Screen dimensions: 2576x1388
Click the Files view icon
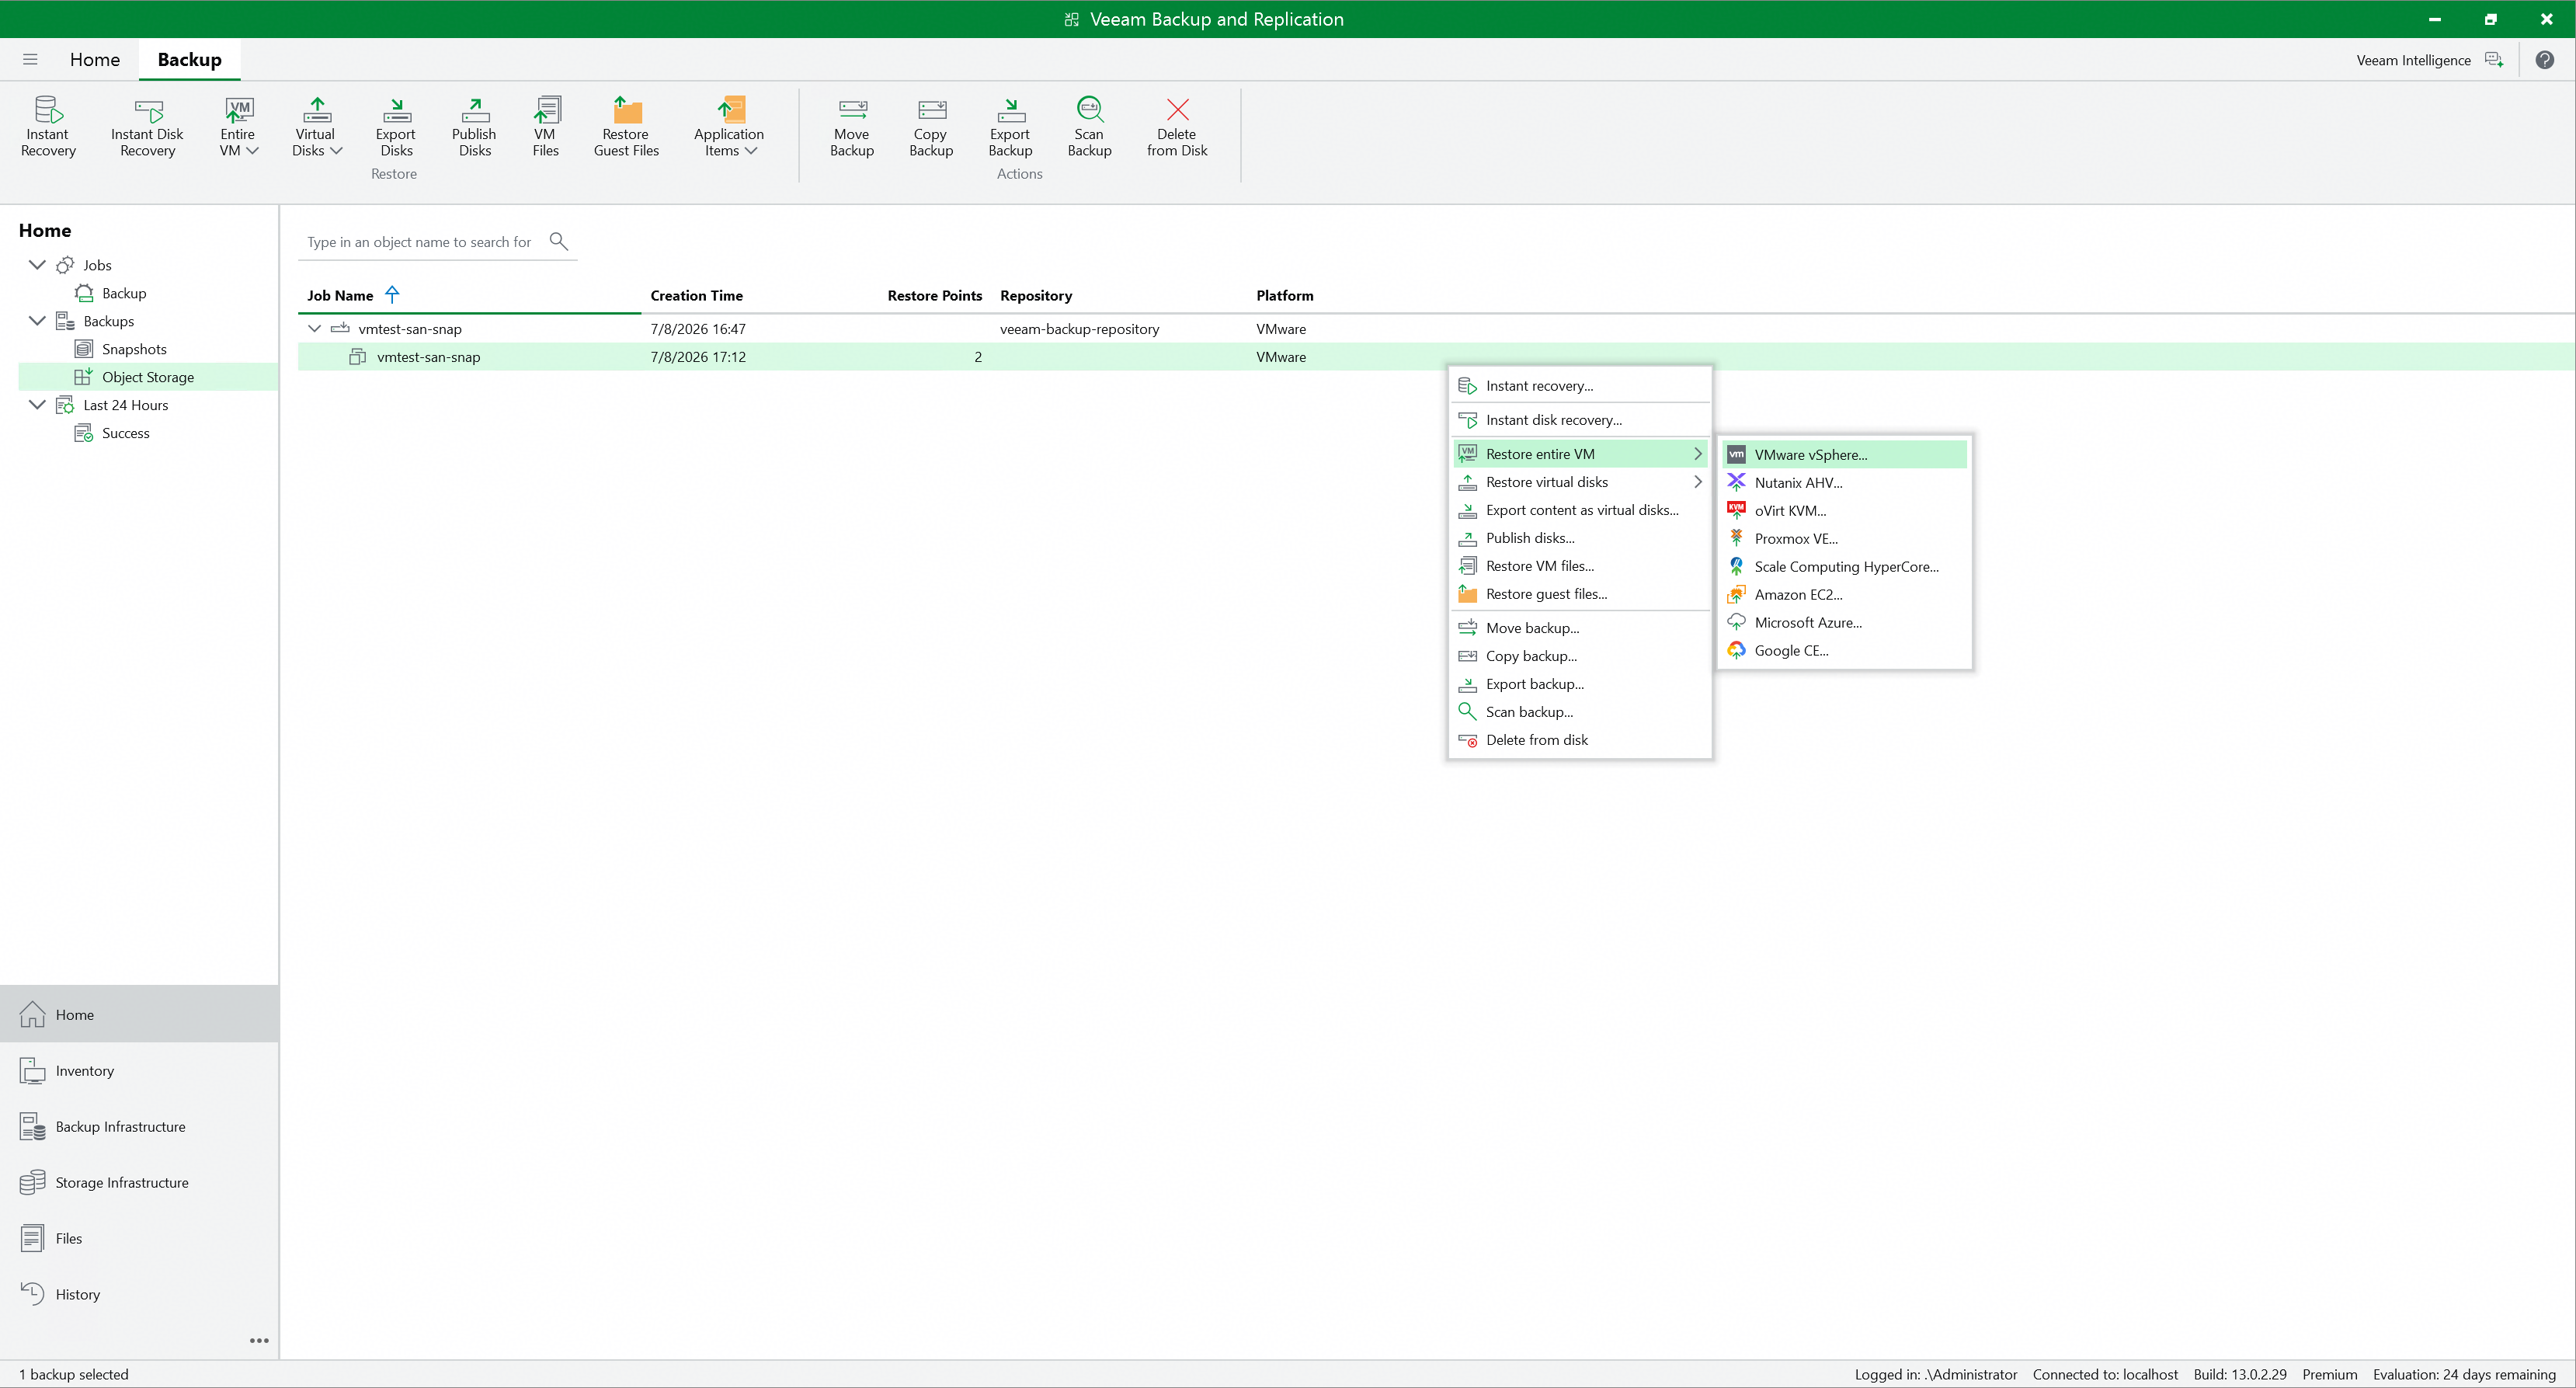33,1238
